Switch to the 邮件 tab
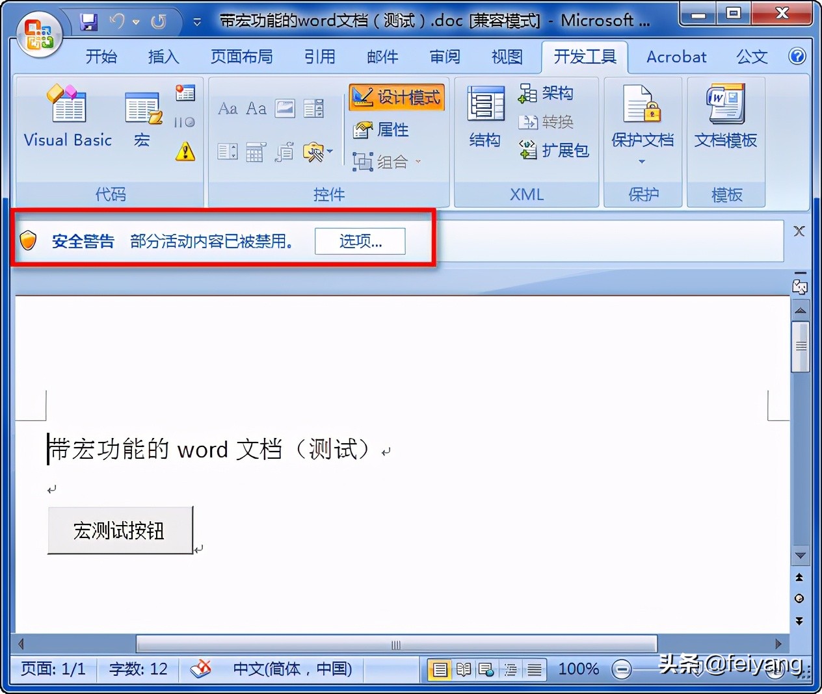The image size is (822, 694). [382, 57]
